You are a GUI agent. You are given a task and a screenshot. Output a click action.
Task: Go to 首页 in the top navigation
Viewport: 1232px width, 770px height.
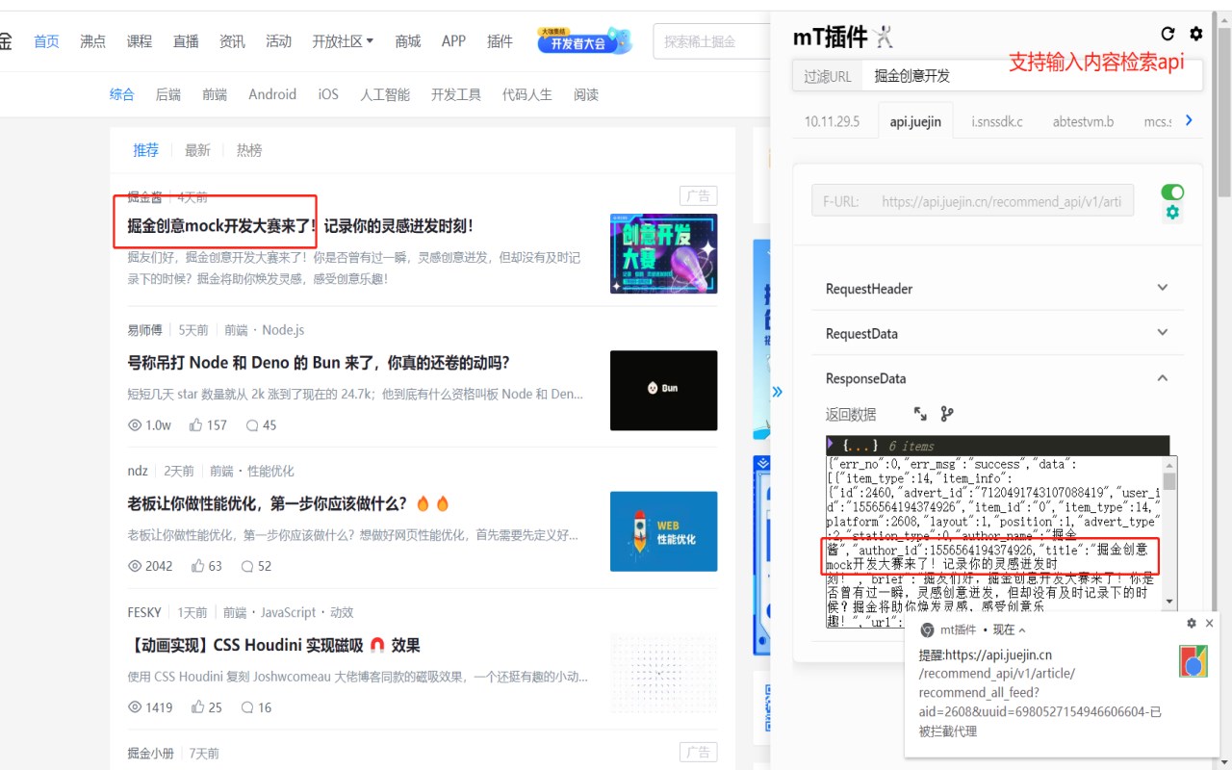pos(46,41)
